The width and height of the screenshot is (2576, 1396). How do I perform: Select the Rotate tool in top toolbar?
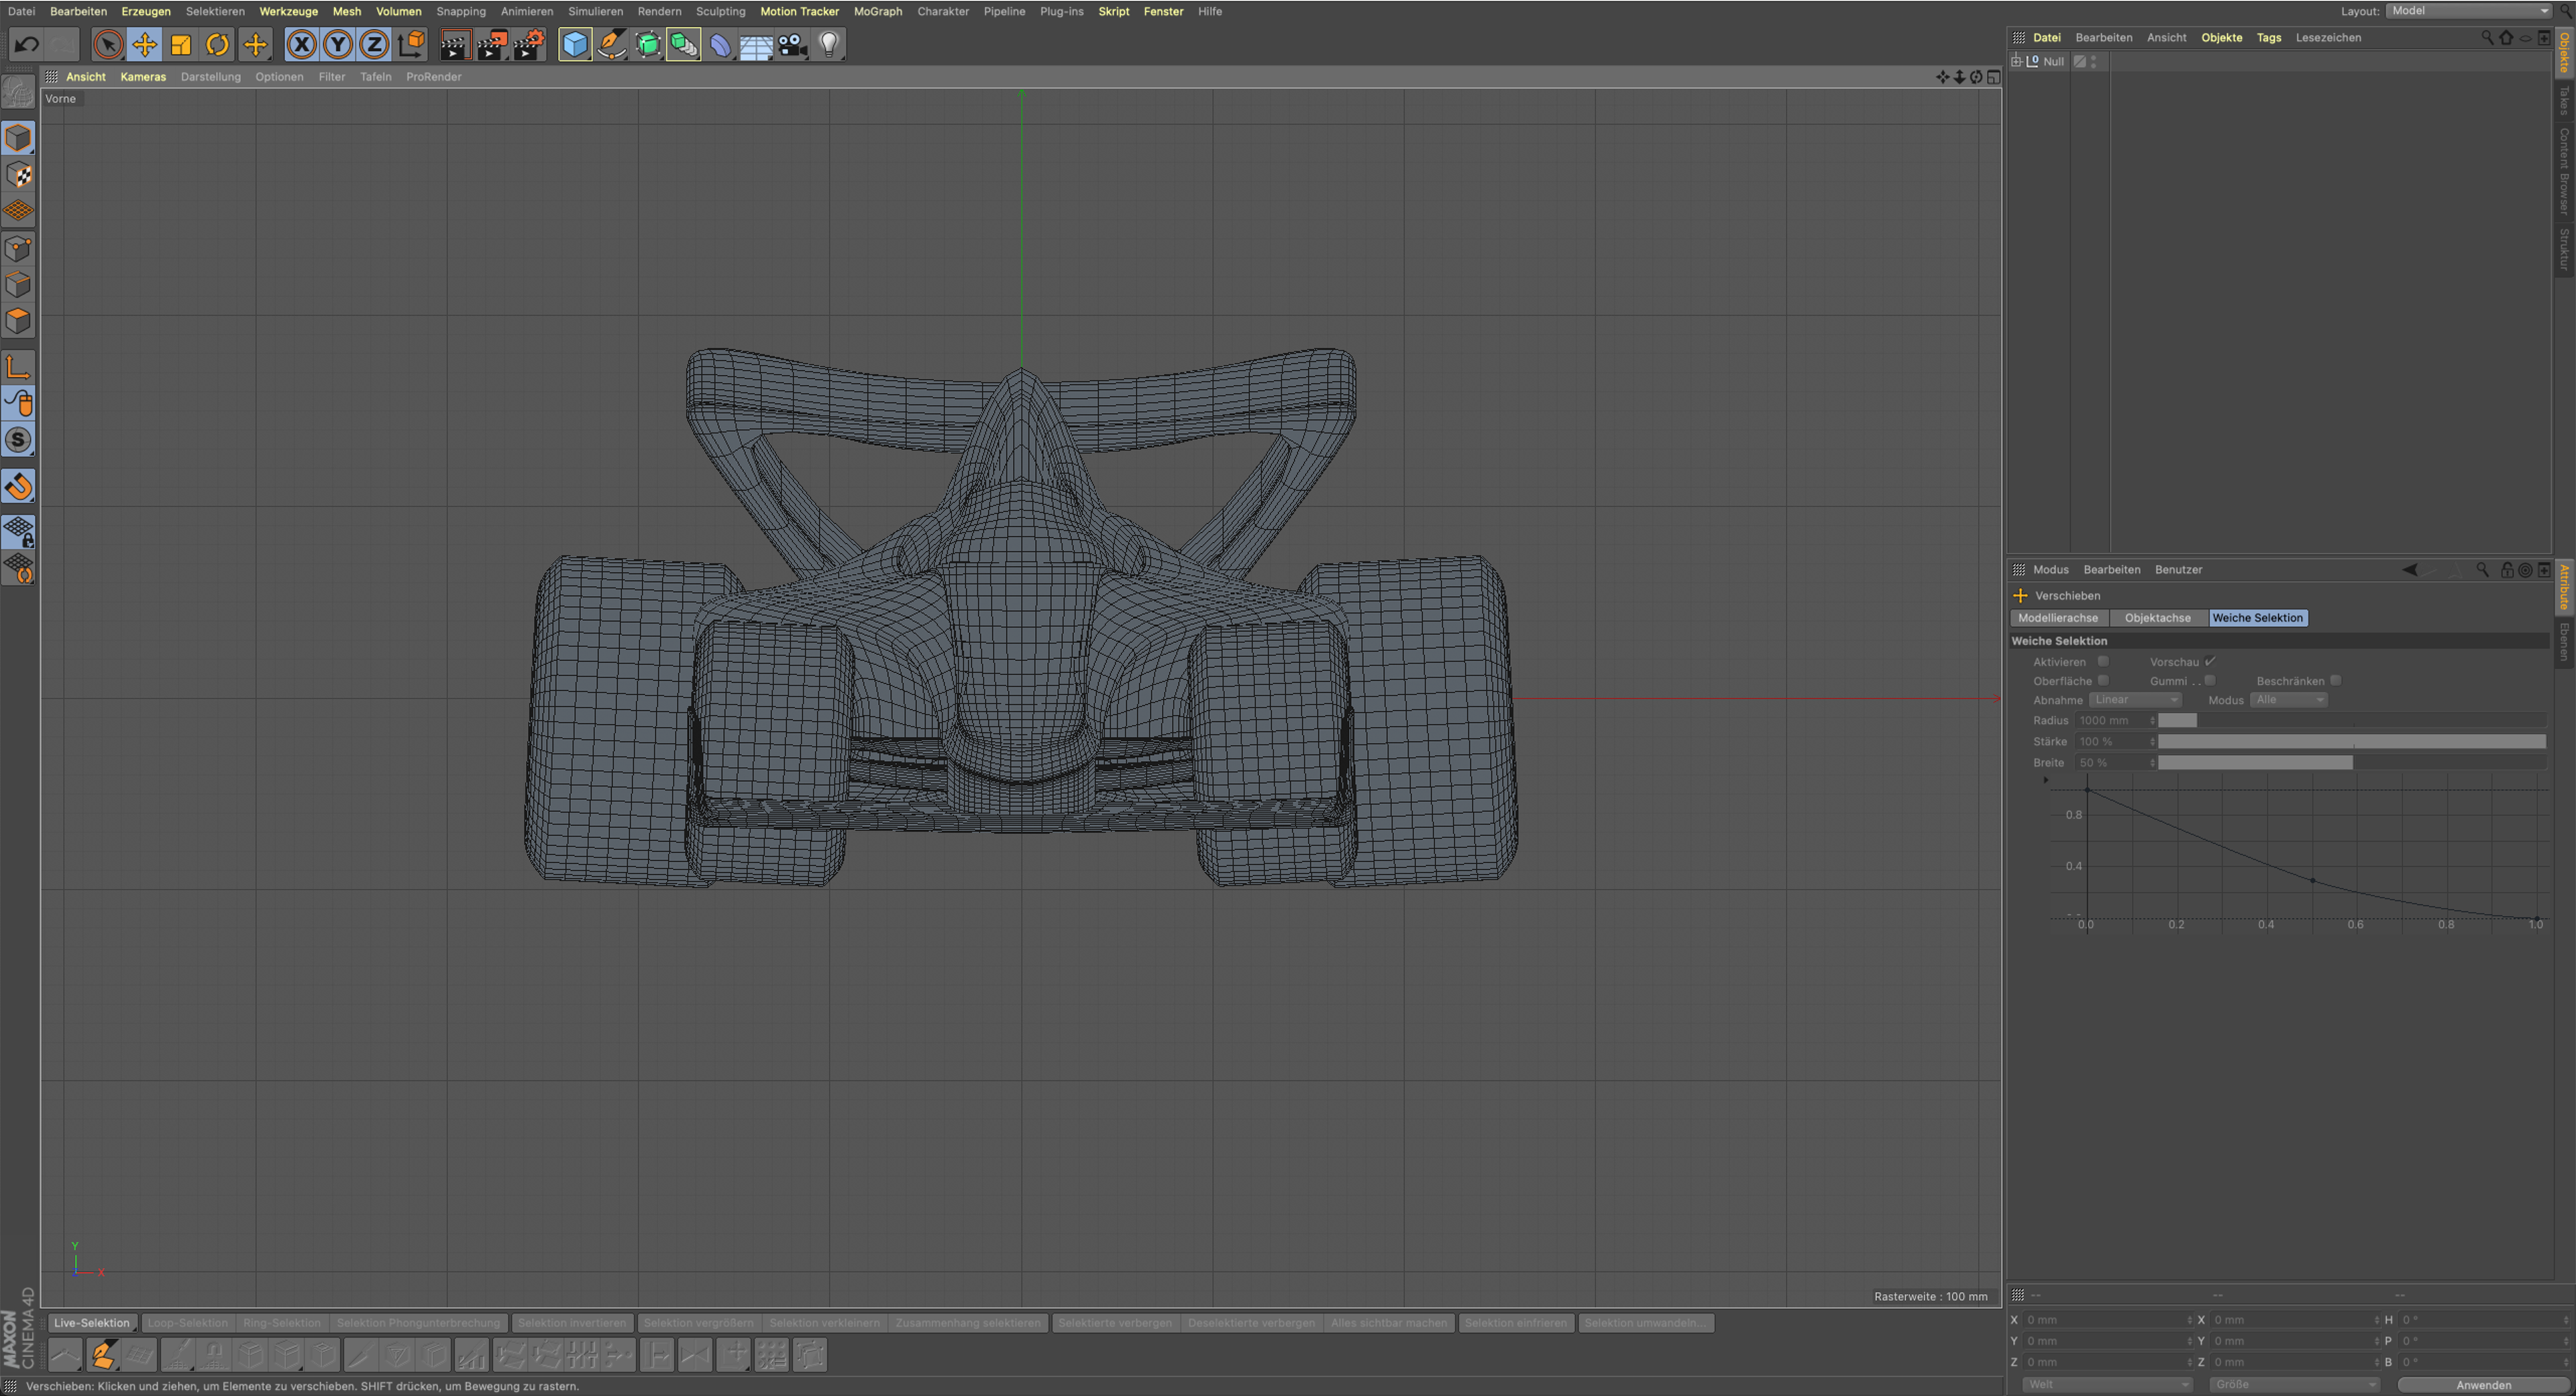tap(217, 45)
